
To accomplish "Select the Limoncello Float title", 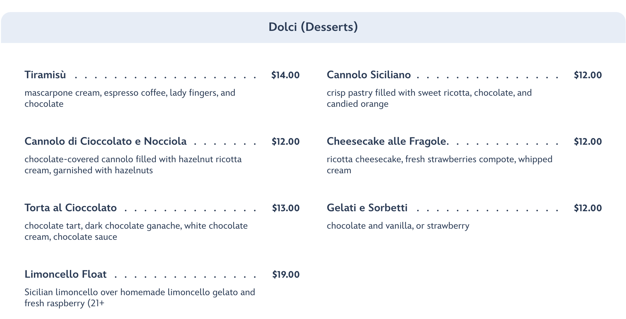I will click(65, 274).
